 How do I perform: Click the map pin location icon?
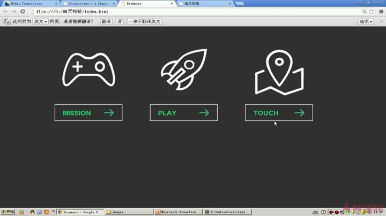click(279, 72)
